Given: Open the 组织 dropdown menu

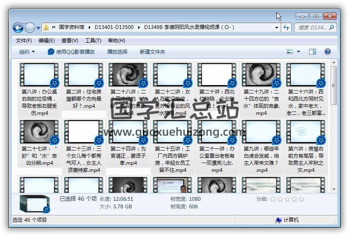Looking at the screenshot, I should click(27, 52).
